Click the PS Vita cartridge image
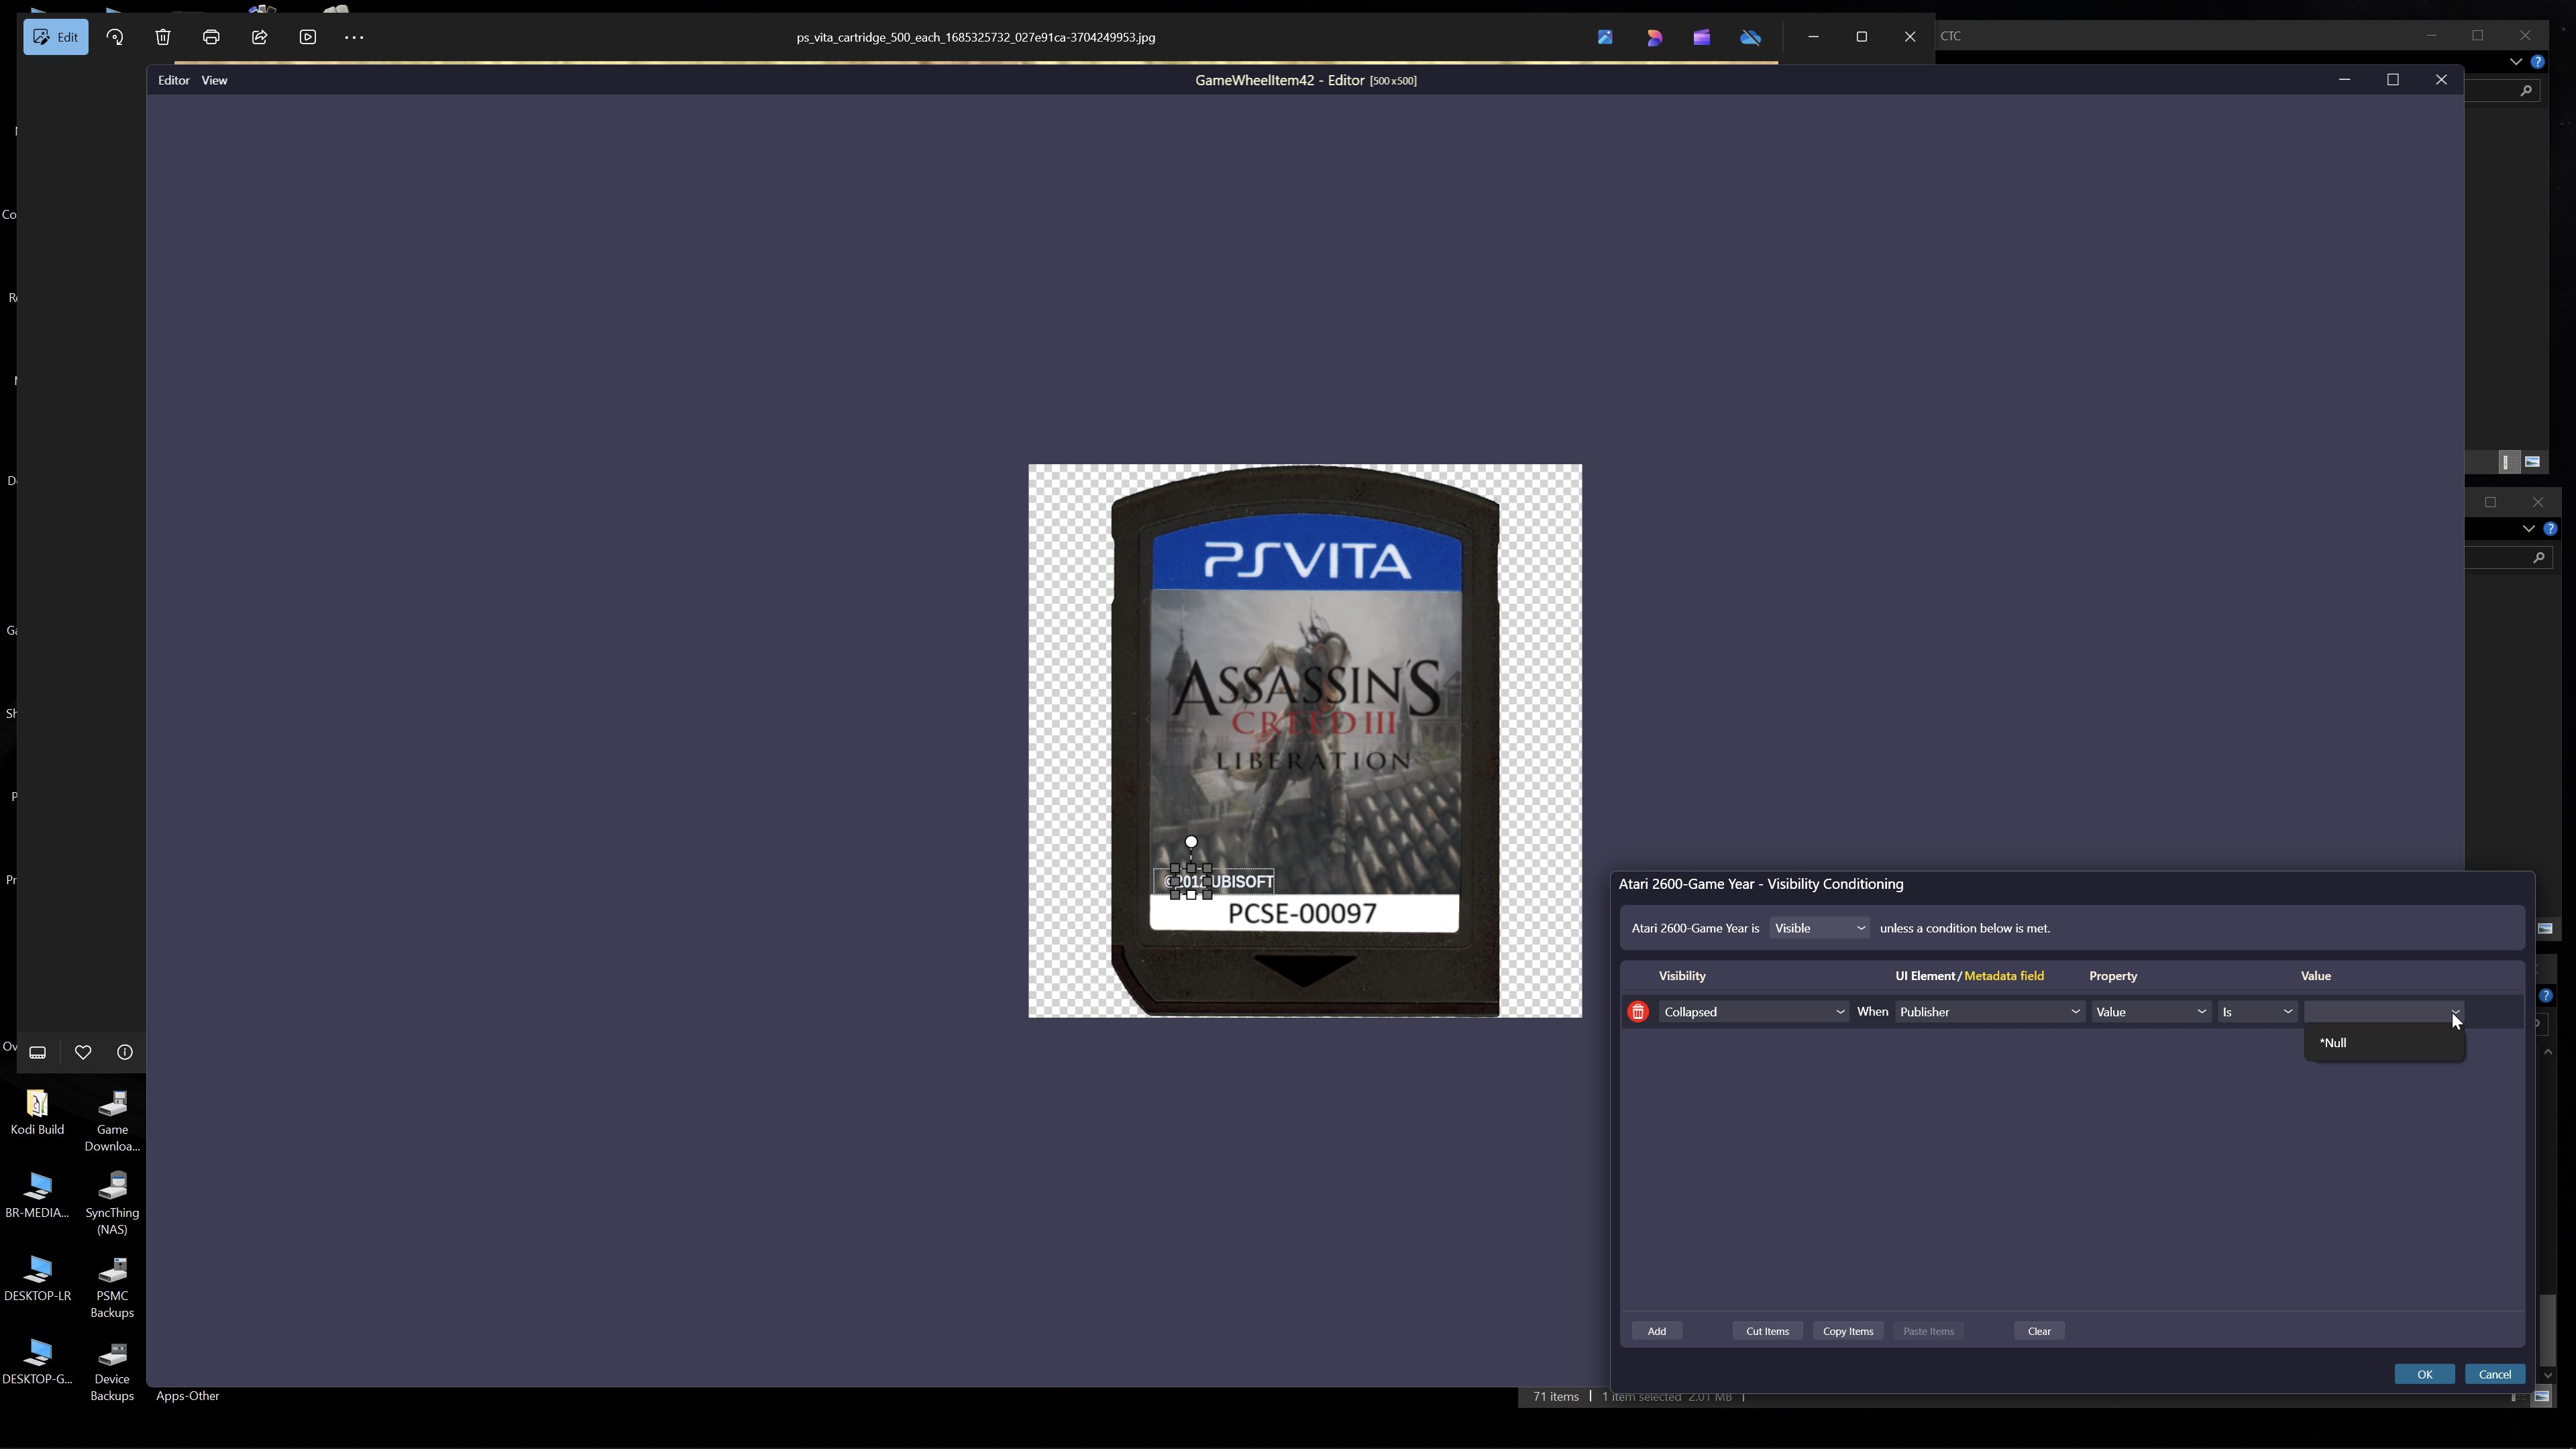This screenshot has width=2576, height=1449. [x=1305, y=741]
